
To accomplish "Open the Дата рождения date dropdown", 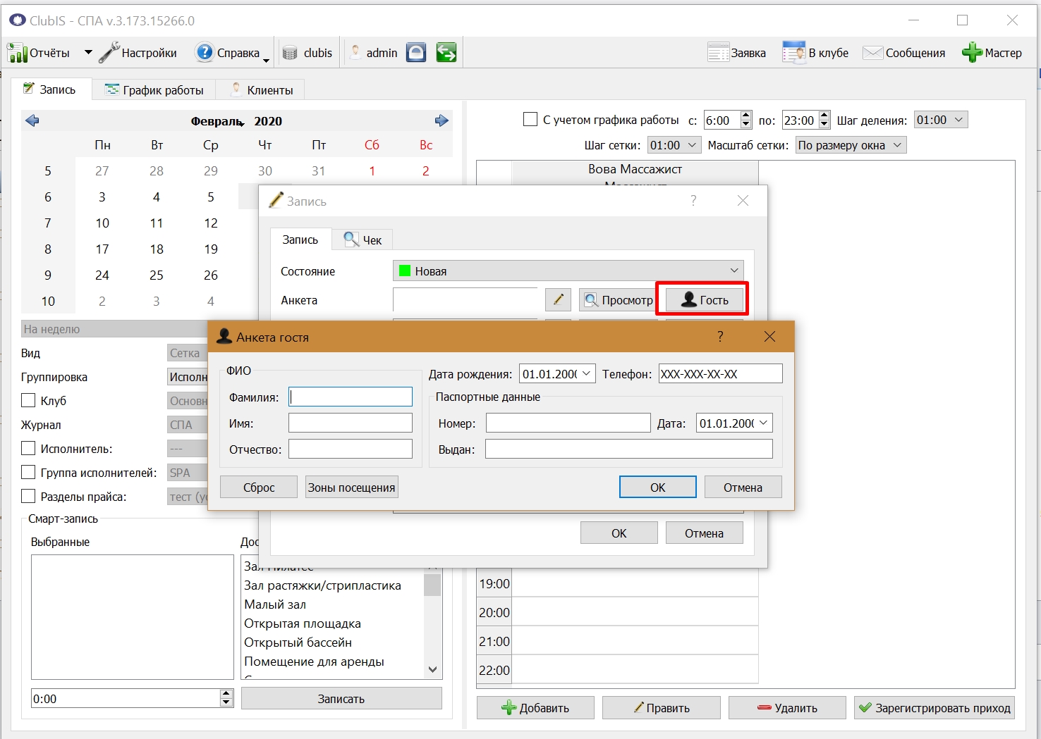I will point(557,373).
